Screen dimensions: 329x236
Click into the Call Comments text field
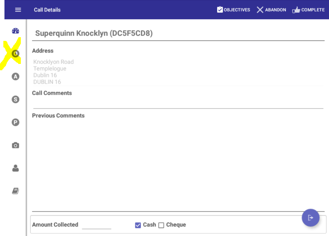(x=178, y=103)
